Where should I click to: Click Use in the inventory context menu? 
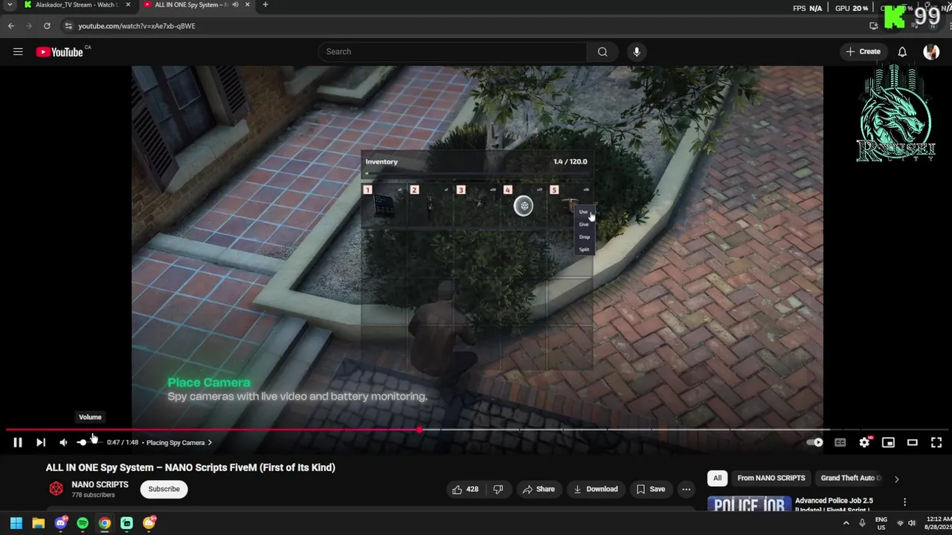coord(584,212)
